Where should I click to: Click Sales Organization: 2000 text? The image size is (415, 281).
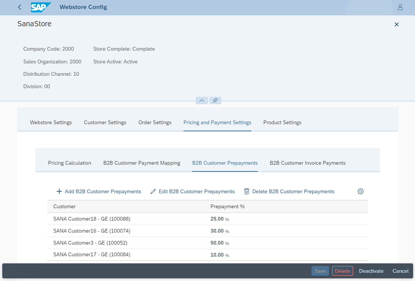pos(52,62)
